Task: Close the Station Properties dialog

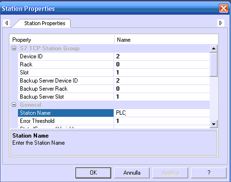Action: tap(224, 8)
